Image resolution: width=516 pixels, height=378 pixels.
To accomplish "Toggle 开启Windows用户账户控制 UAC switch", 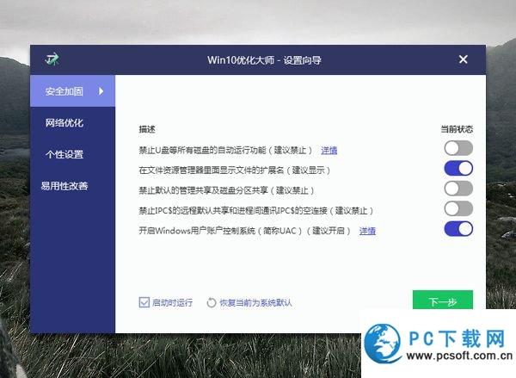I will [458, 229].
